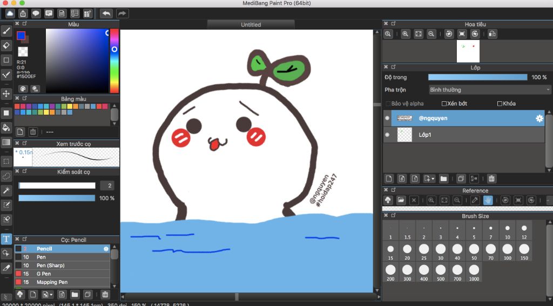Toggle the Bảo vệ alpha checkbox
553x306 pixels.
click(388, 103)
